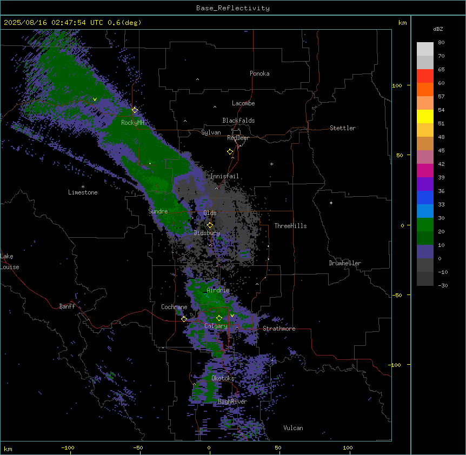Click the asterisk marker above Limestone label
The height and width of the screenshot is (455, 466).
click(83, 187)
